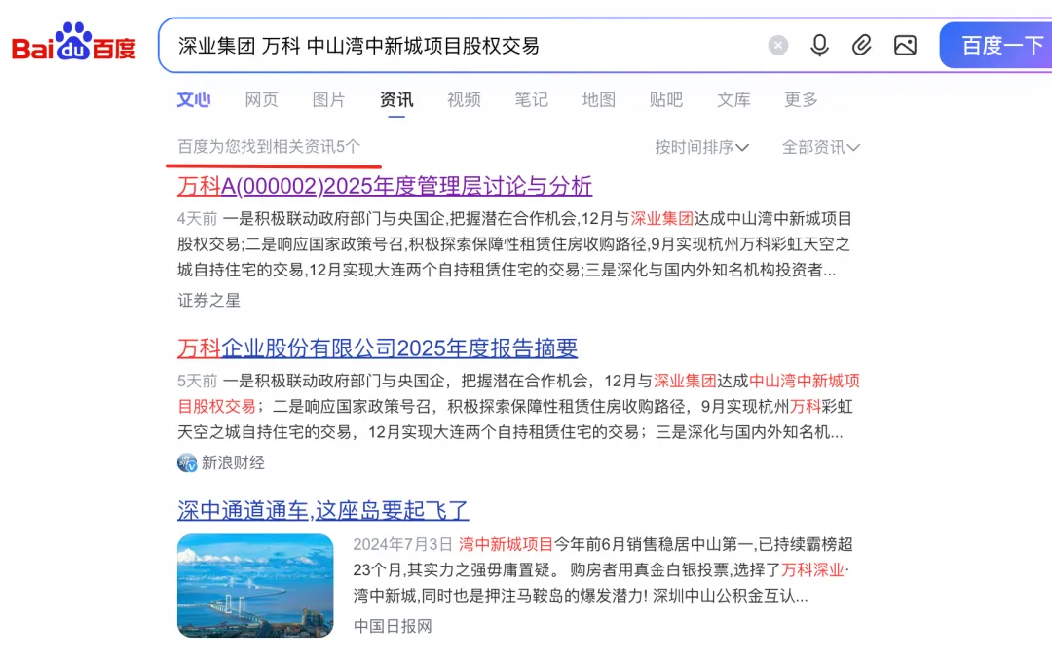The image size is (1052, 659).
Task: Open 深中通道通车,这座岛要起飞了 link
Action: (322, 510)
